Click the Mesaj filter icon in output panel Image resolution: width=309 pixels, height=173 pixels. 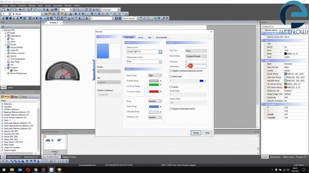(x=3, y=97)
